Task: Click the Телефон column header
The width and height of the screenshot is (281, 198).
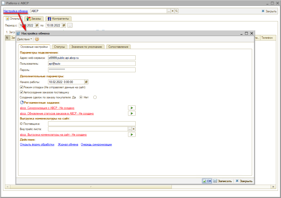Action: [268, 38]
